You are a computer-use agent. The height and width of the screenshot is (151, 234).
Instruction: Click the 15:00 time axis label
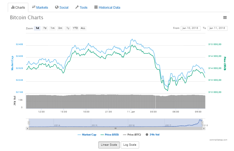(64, 112)
